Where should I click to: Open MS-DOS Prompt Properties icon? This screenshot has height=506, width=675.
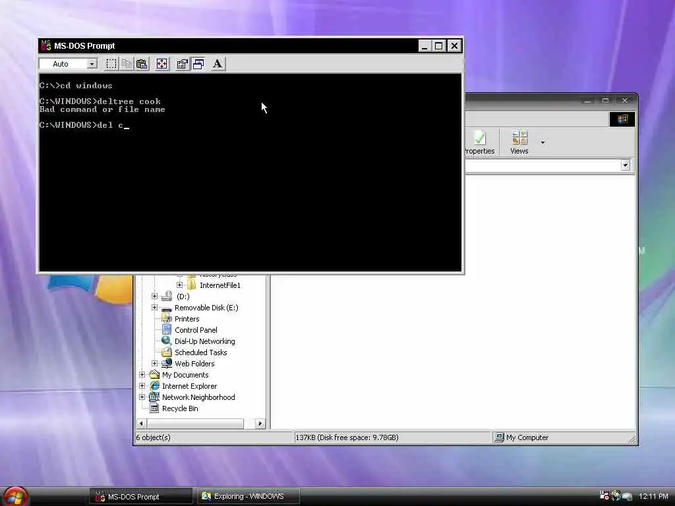point(182,64)
